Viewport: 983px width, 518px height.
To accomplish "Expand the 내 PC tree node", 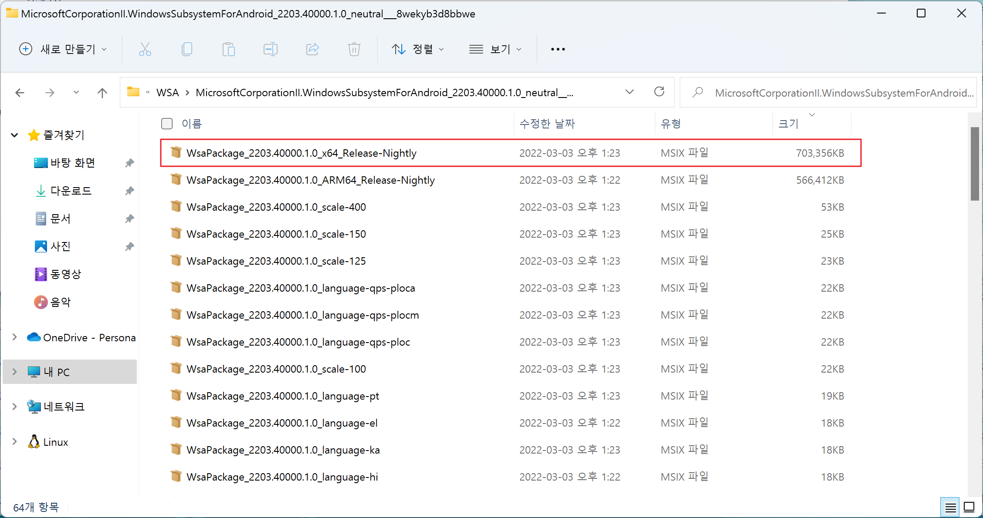I will point(14,372).
